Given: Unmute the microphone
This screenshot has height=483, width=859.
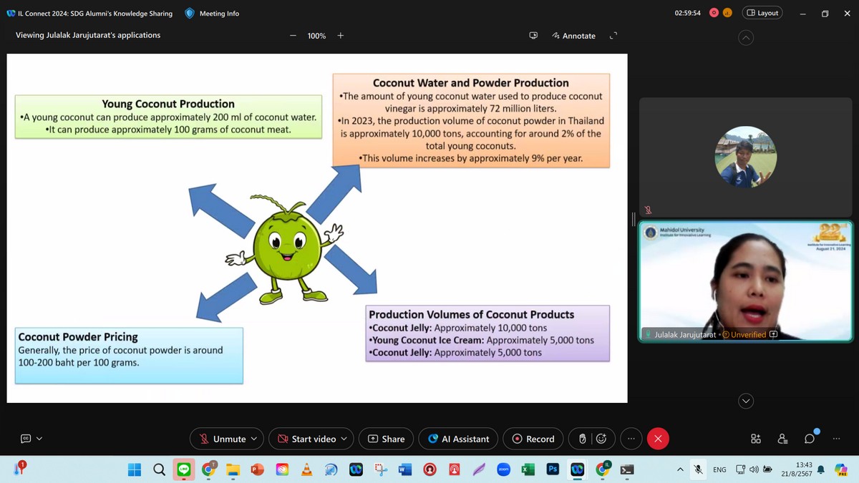Looking at the screenshot, I should [222, 439].
